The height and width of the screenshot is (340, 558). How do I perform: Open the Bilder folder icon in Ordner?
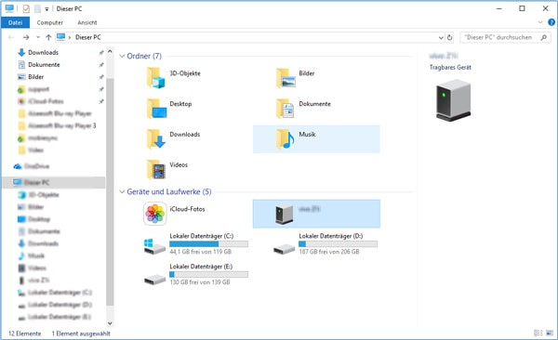pos(286,78)
